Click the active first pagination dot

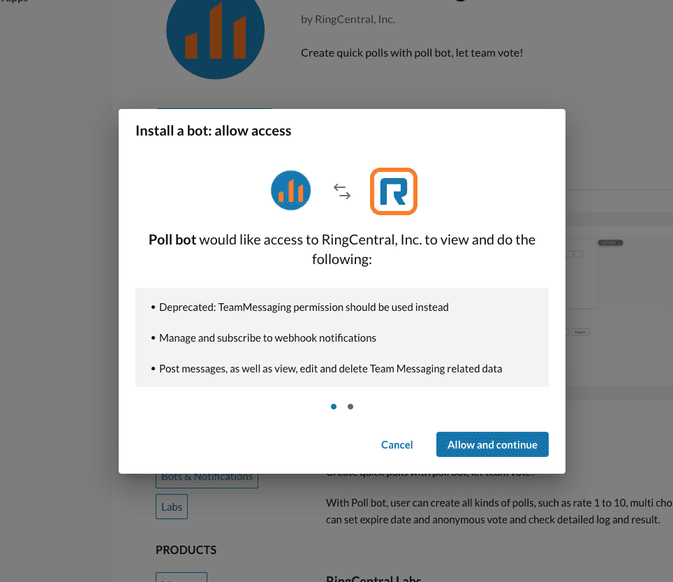(333, 406)
